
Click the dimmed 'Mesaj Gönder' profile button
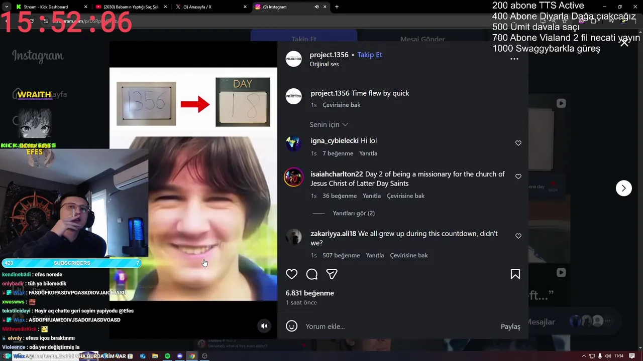[422, 39]
